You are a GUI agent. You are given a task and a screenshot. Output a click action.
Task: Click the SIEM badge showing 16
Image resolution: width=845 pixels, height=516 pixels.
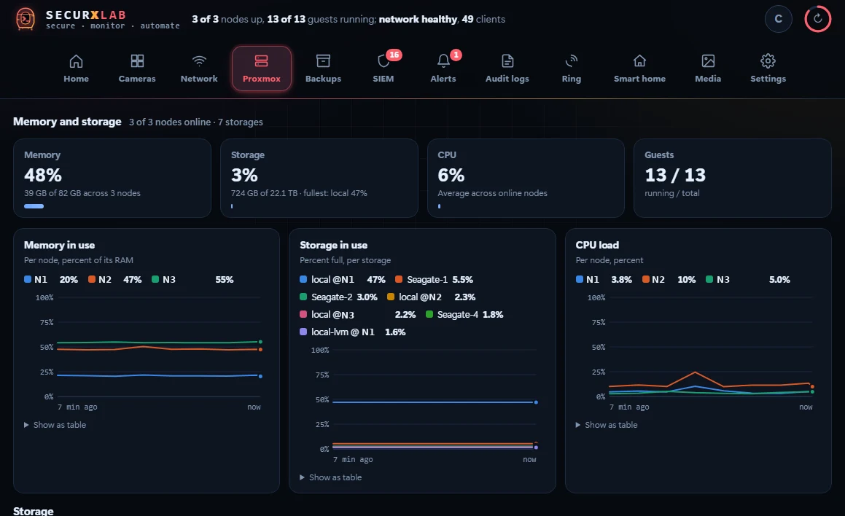click(x=394, y=55)
